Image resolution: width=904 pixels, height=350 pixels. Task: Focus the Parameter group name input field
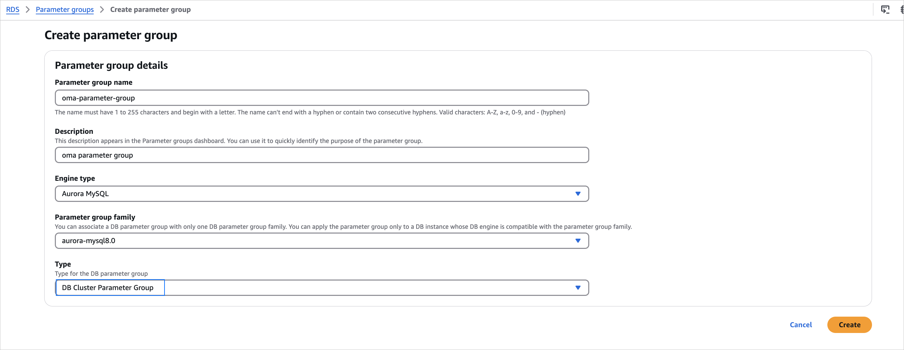tap(322, 98)
